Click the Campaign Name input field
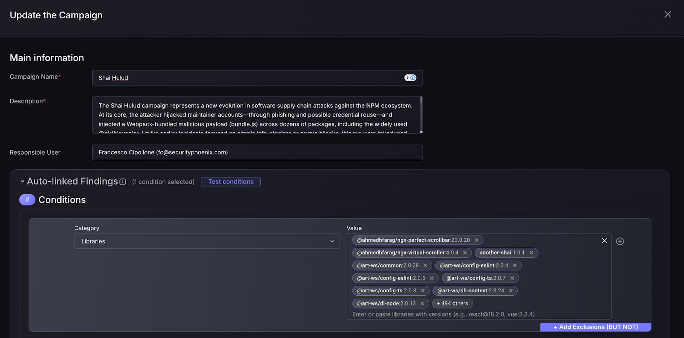Viewport: 684px width, 338px height. click(x=248, y=78)
